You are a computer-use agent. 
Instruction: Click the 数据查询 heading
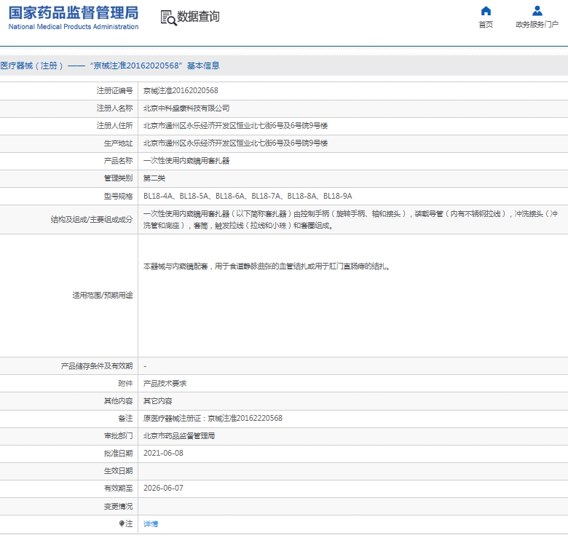pyautogui.click(x=198, y=16)
